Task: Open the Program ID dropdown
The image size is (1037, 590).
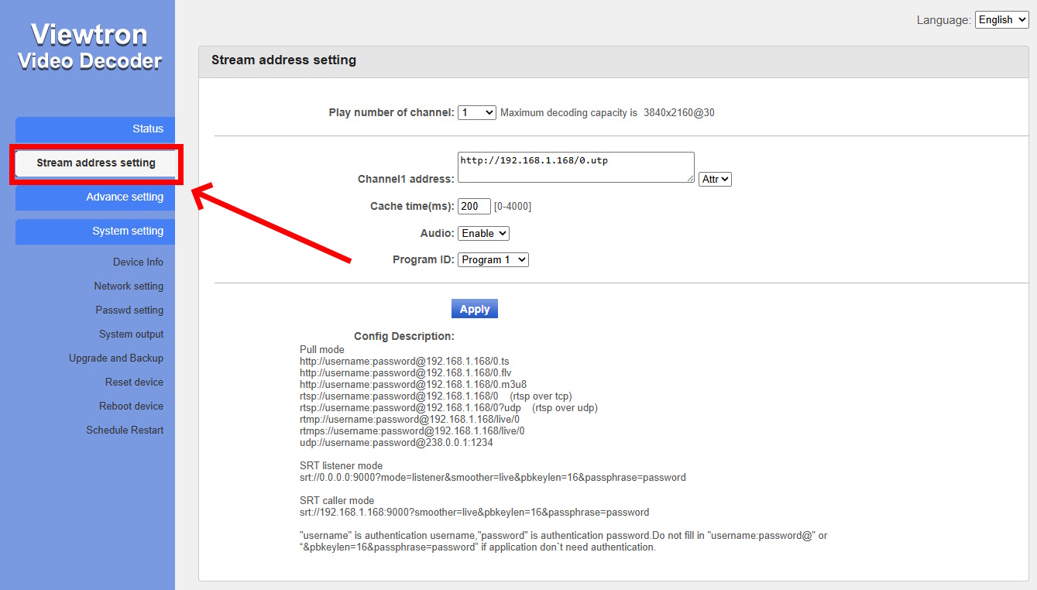Action: click(493, 259)
